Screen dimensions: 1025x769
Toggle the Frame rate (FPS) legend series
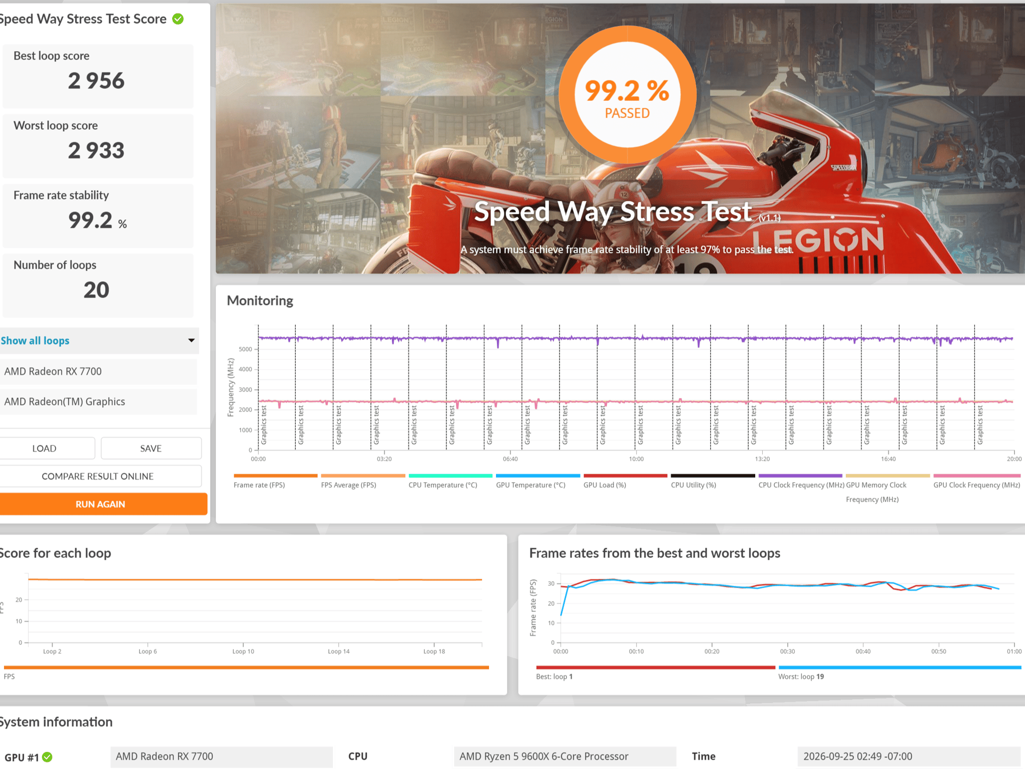[x=275, y=482]
